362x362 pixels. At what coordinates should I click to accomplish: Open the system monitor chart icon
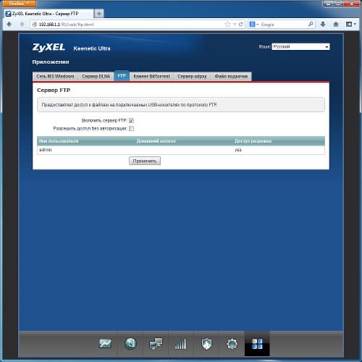pos(105,344)
